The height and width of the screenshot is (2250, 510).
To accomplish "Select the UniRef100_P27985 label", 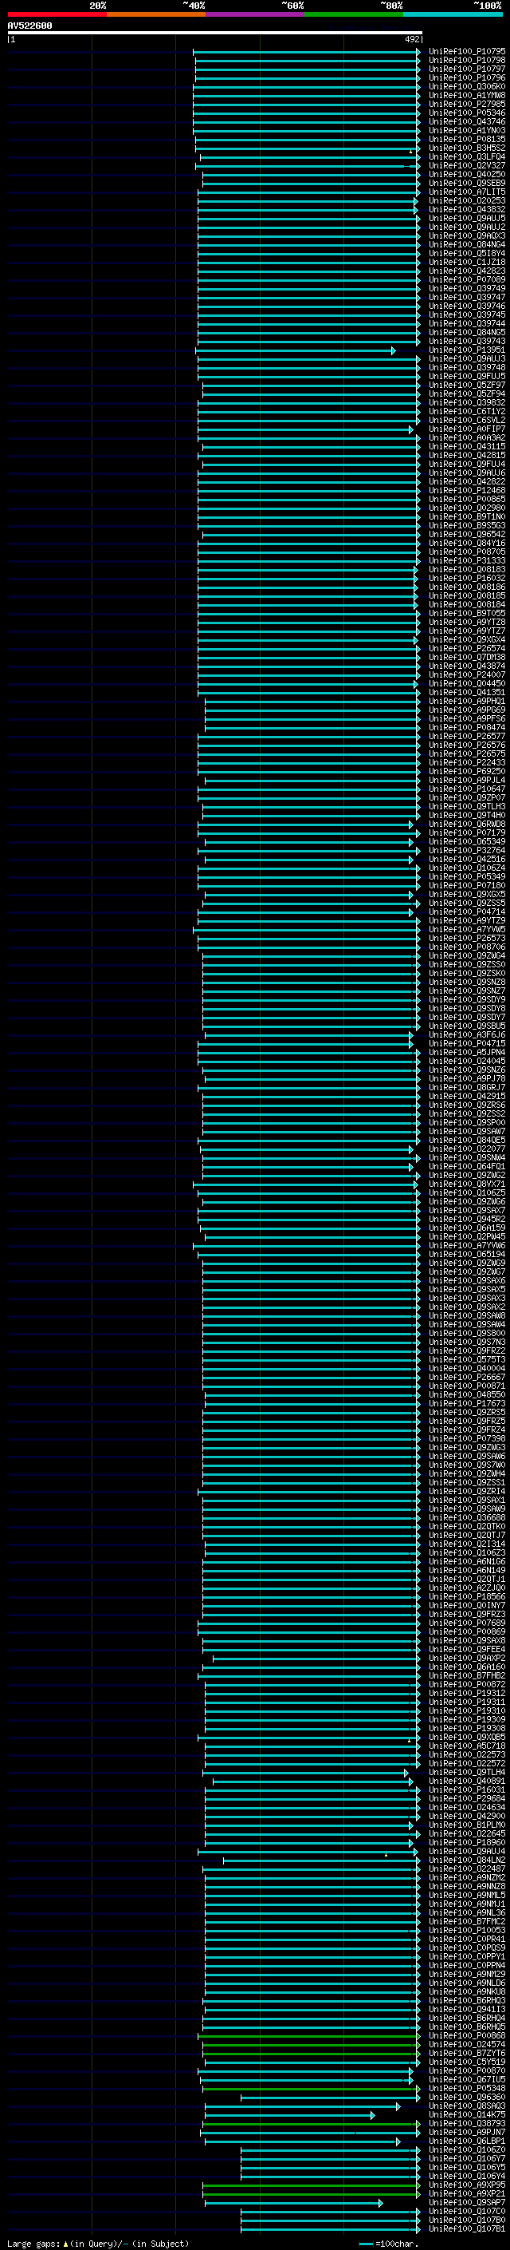I will (x=467, y=104).
